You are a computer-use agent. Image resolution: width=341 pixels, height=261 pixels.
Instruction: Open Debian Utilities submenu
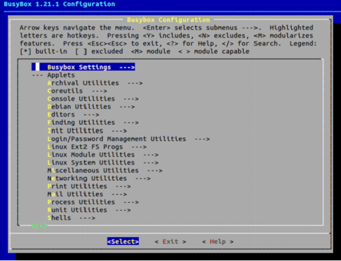(91, 106)
